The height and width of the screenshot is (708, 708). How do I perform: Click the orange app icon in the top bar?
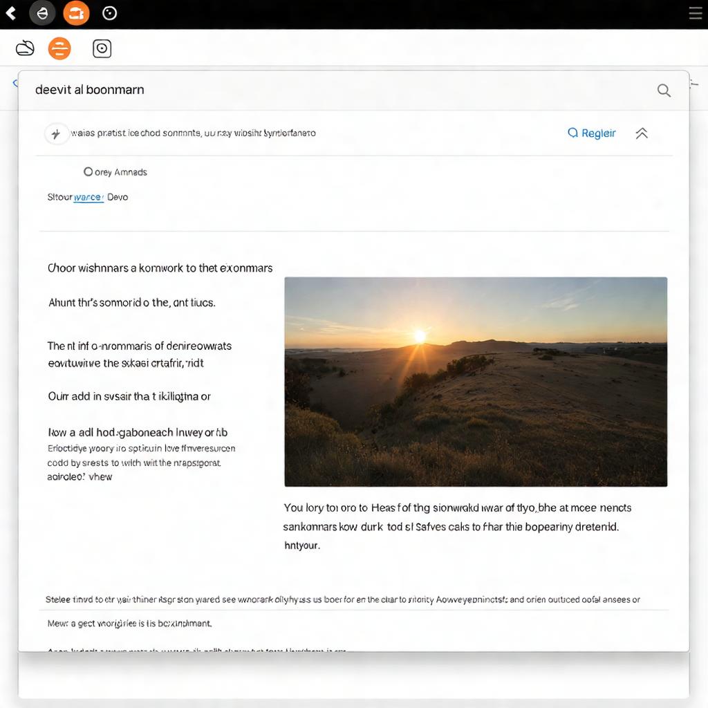pyautogui.click(x=76, y=12)
